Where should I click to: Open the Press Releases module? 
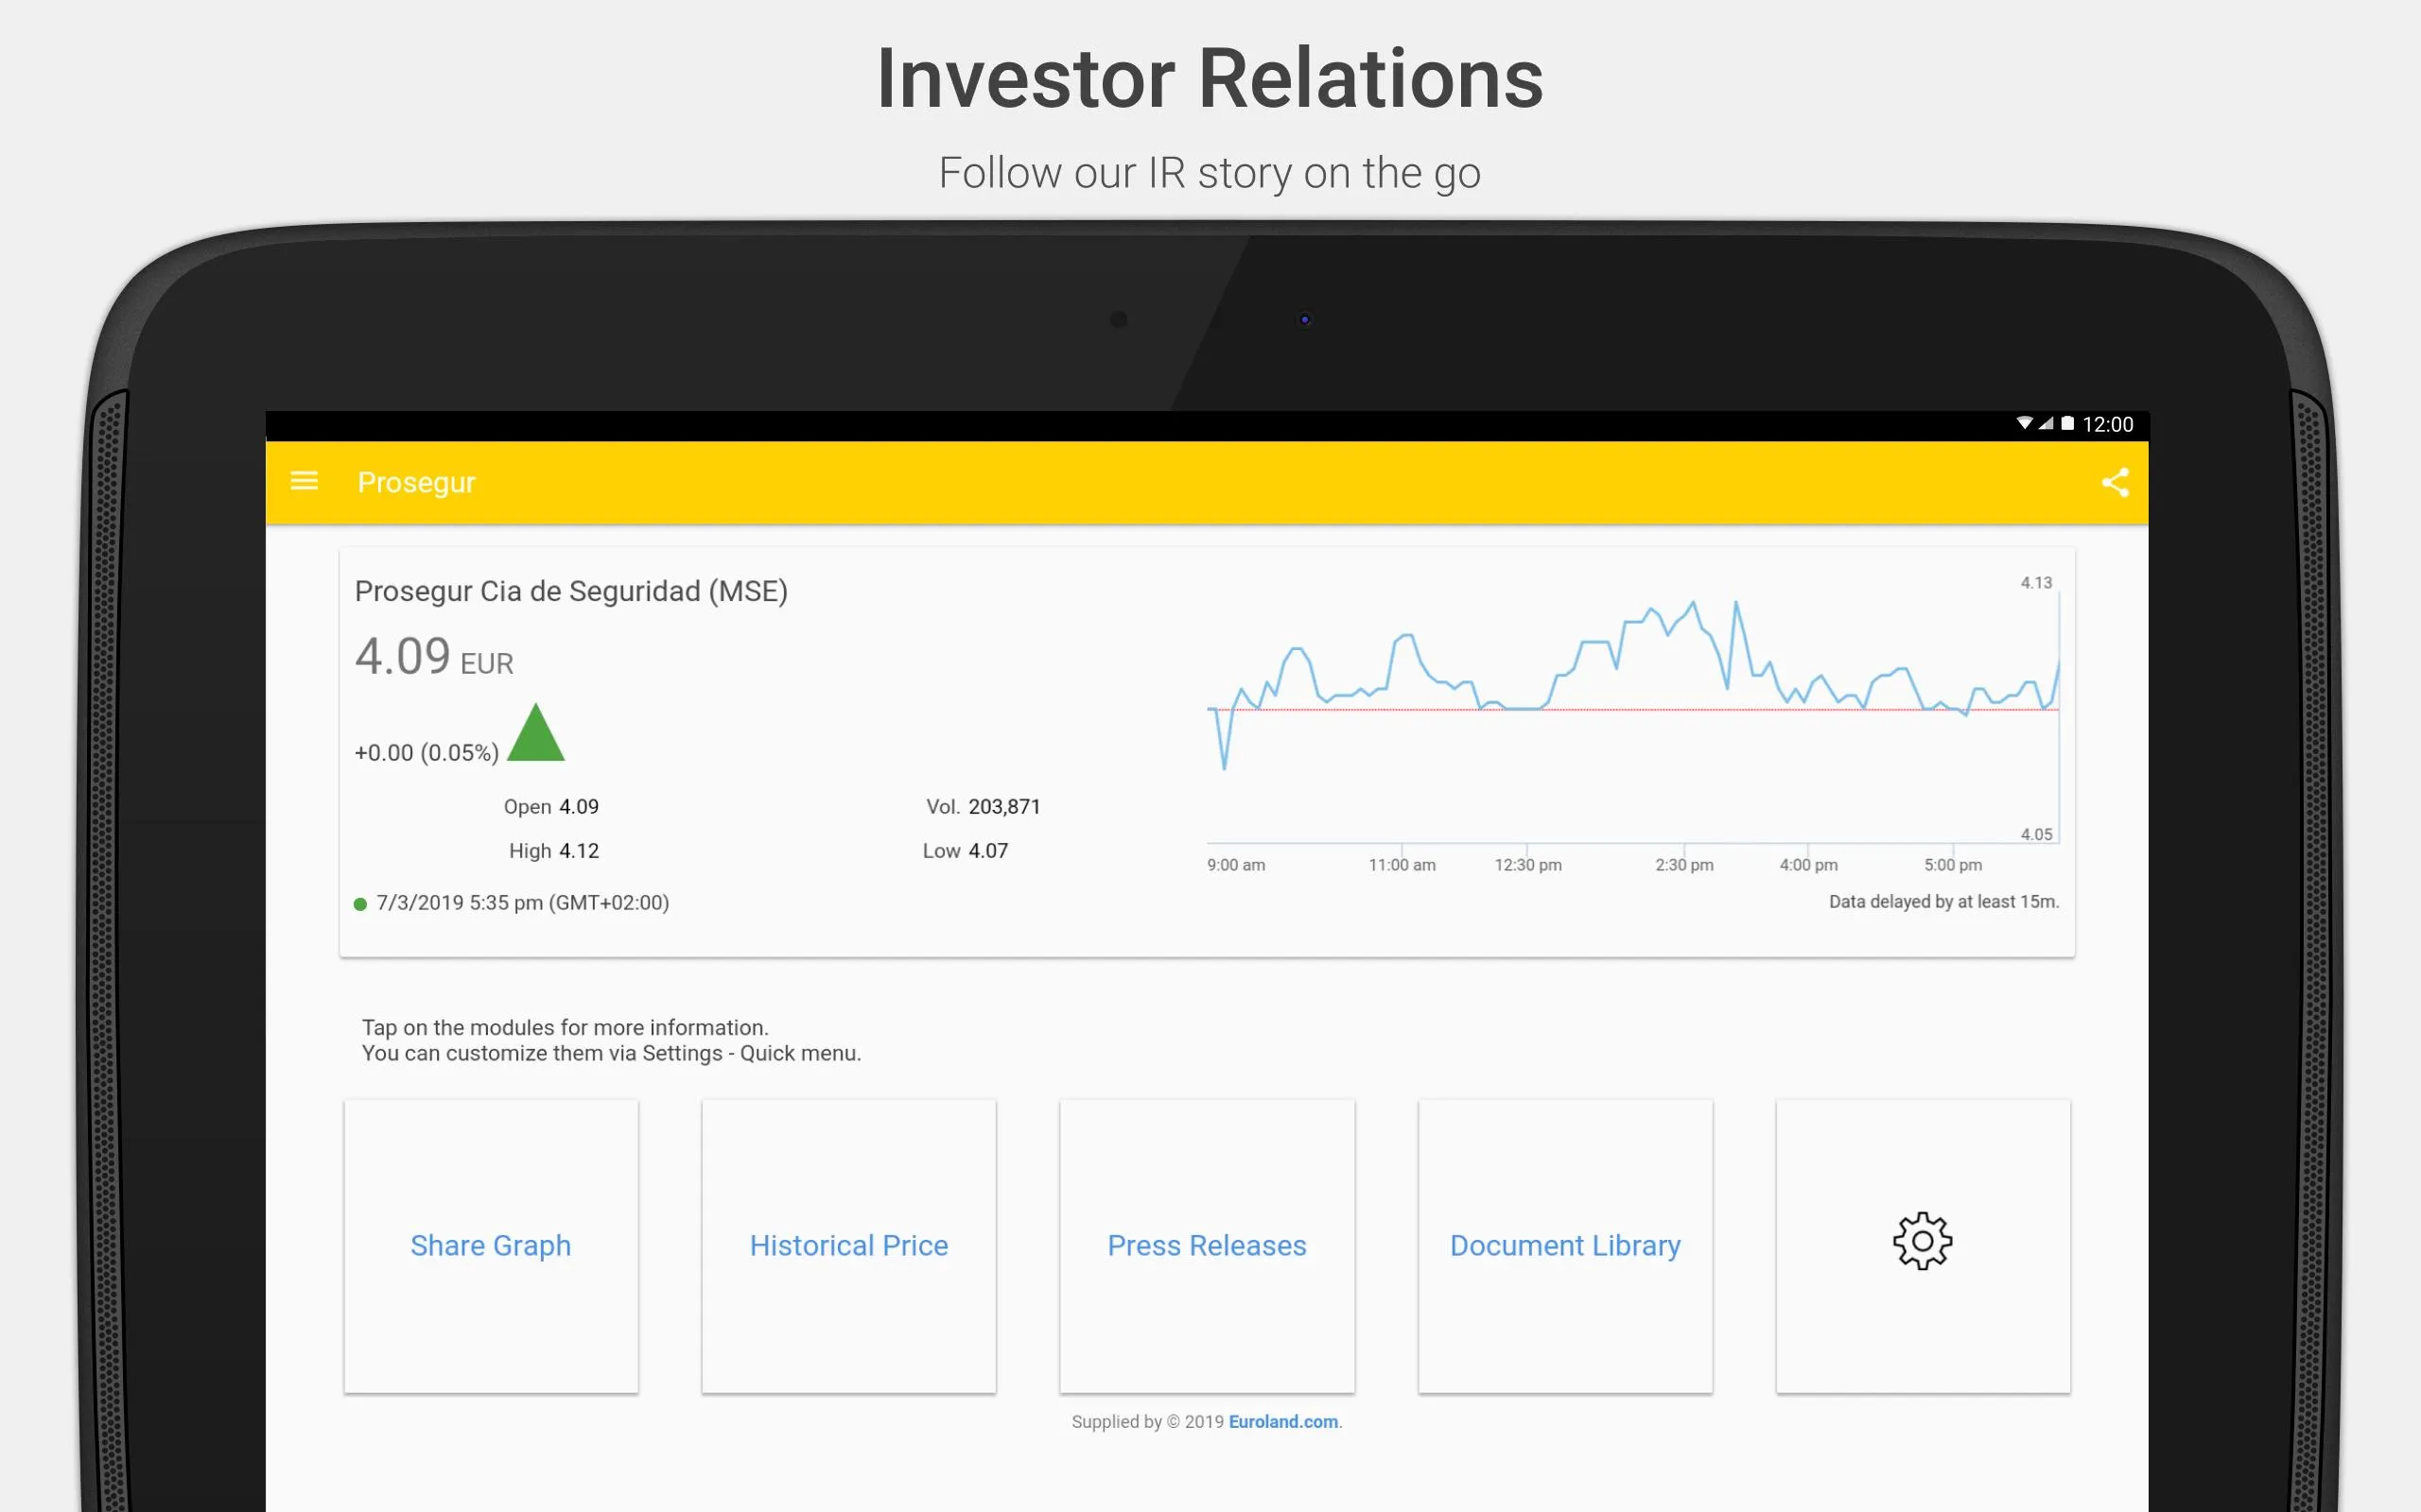click(x=1207, y=1245)
